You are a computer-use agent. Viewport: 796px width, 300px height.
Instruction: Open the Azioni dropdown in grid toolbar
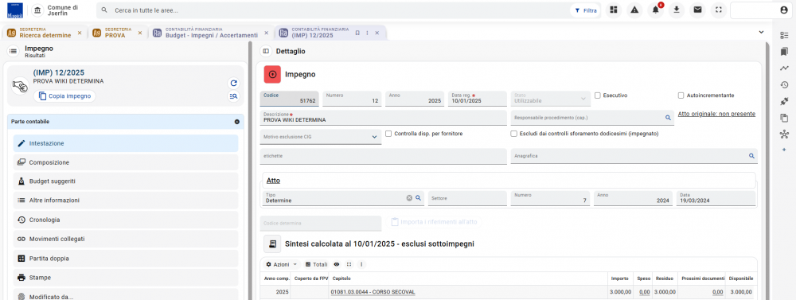(x=281, y=264)
